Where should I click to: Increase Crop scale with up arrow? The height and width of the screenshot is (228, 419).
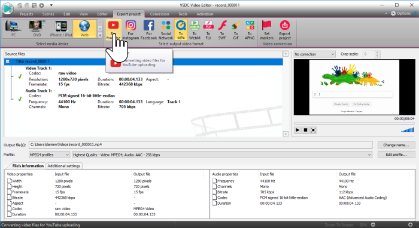tap(377, 53)
